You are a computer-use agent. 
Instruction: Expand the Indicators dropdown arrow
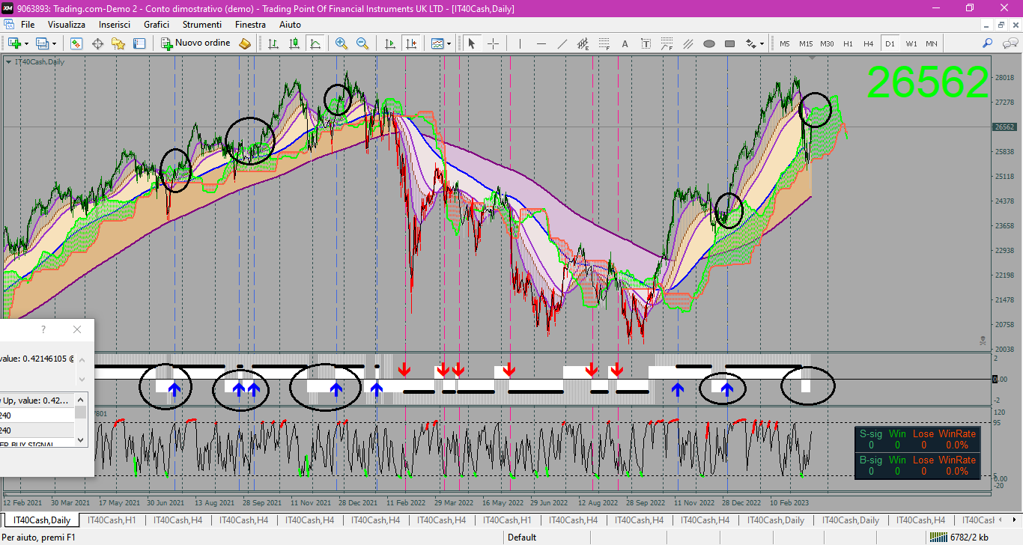[x=449, y=43]
